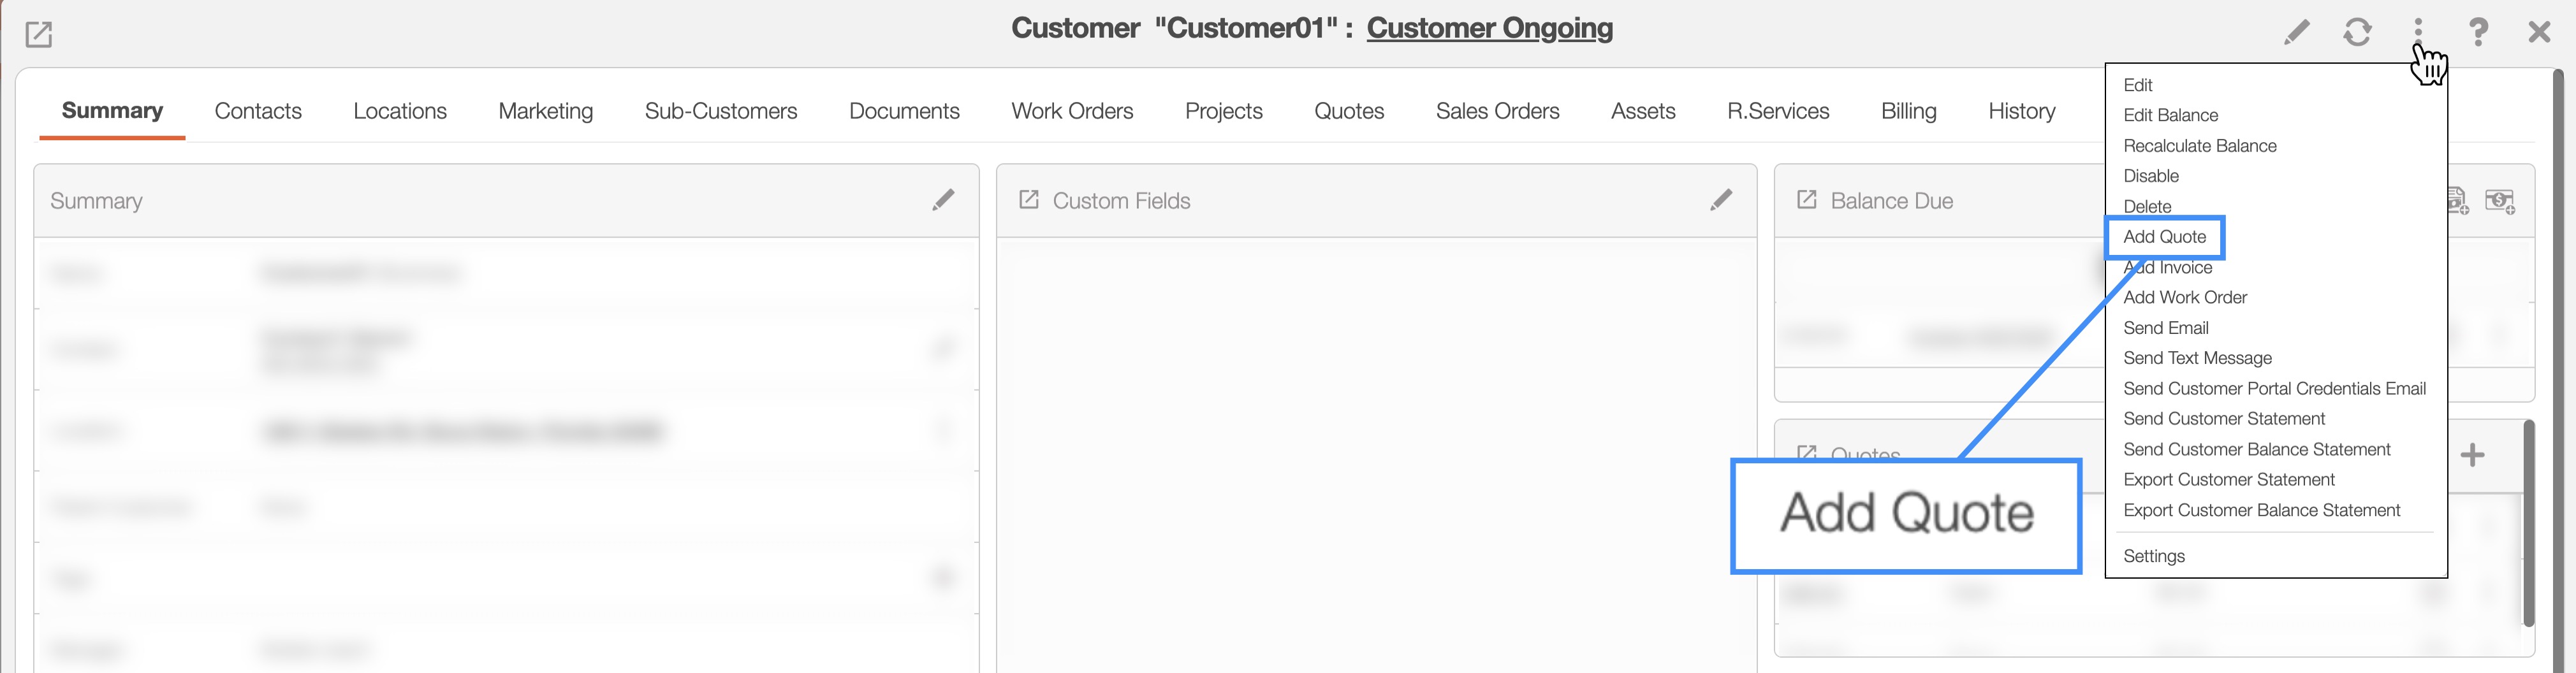This screenshot has height=673, width=2576.
Task: Click the pencil edit icon in the header
Action: (x=2297, y=32)
